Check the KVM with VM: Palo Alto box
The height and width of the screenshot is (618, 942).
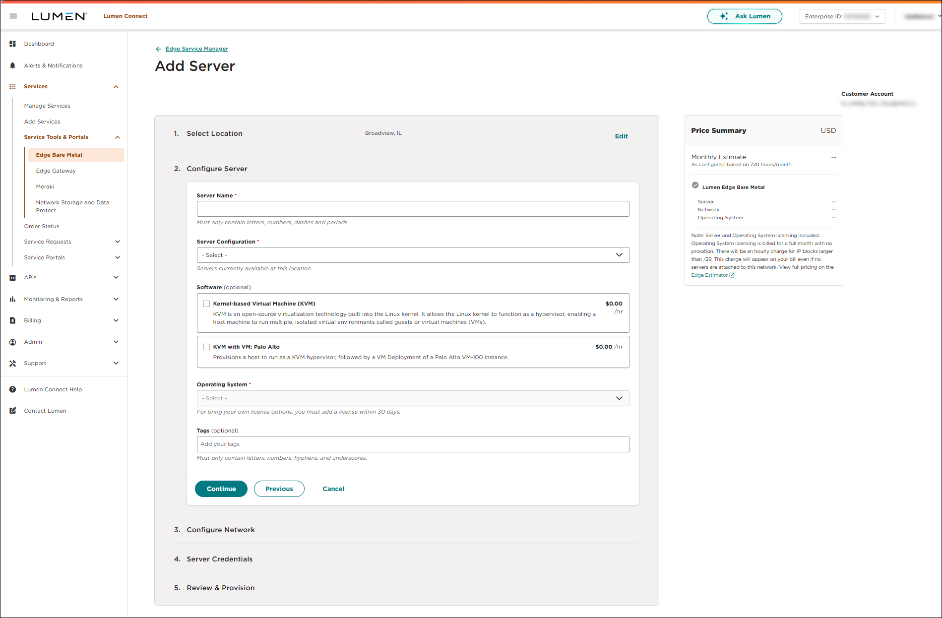(x=206, y=347)
